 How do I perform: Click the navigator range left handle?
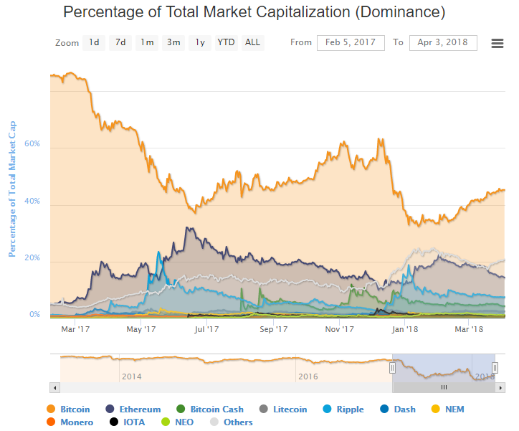[392, 368]
